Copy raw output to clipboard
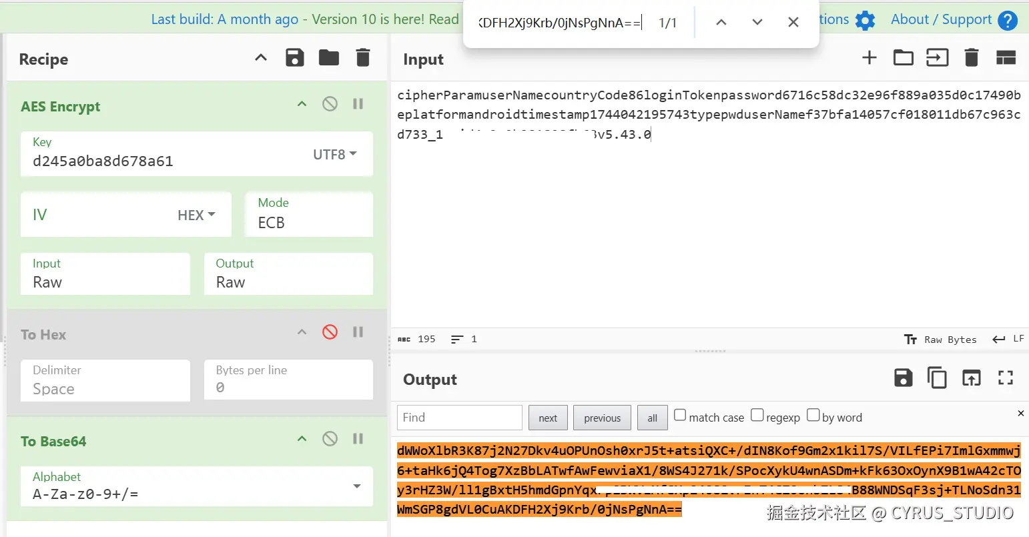The height and width of the screenshot is (537, 1029). (937, 378)
